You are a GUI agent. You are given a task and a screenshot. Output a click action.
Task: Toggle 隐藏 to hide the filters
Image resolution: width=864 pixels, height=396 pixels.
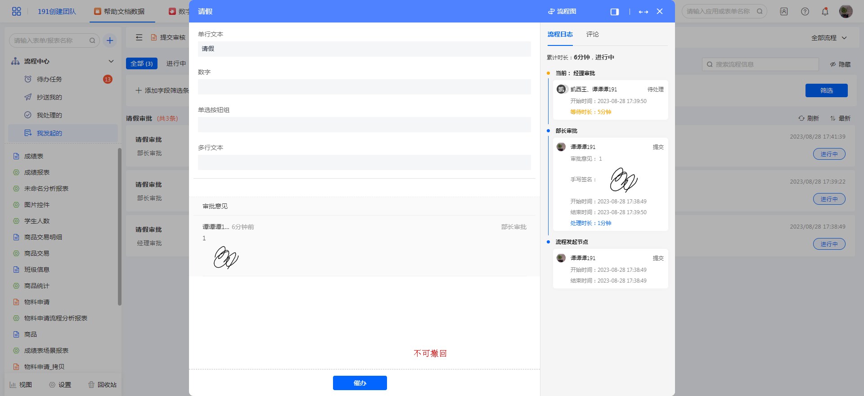840,64
